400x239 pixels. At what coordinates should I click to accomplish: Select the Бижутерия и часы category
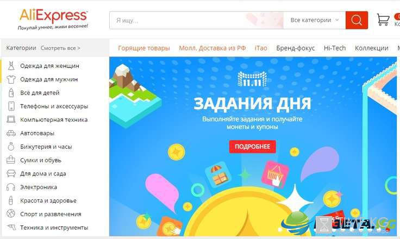46,147
